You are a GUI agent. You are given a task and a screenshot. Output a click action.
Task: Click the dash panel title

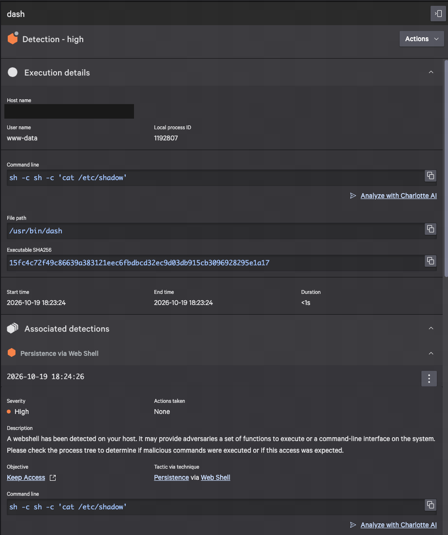tap(15, 14)
